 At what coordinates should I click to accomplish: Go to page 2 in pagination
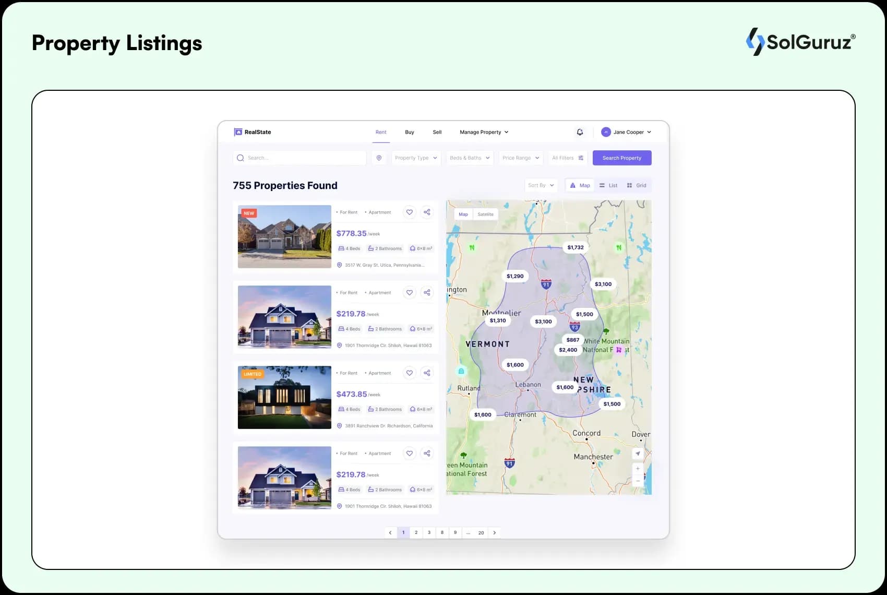point(416,532)
